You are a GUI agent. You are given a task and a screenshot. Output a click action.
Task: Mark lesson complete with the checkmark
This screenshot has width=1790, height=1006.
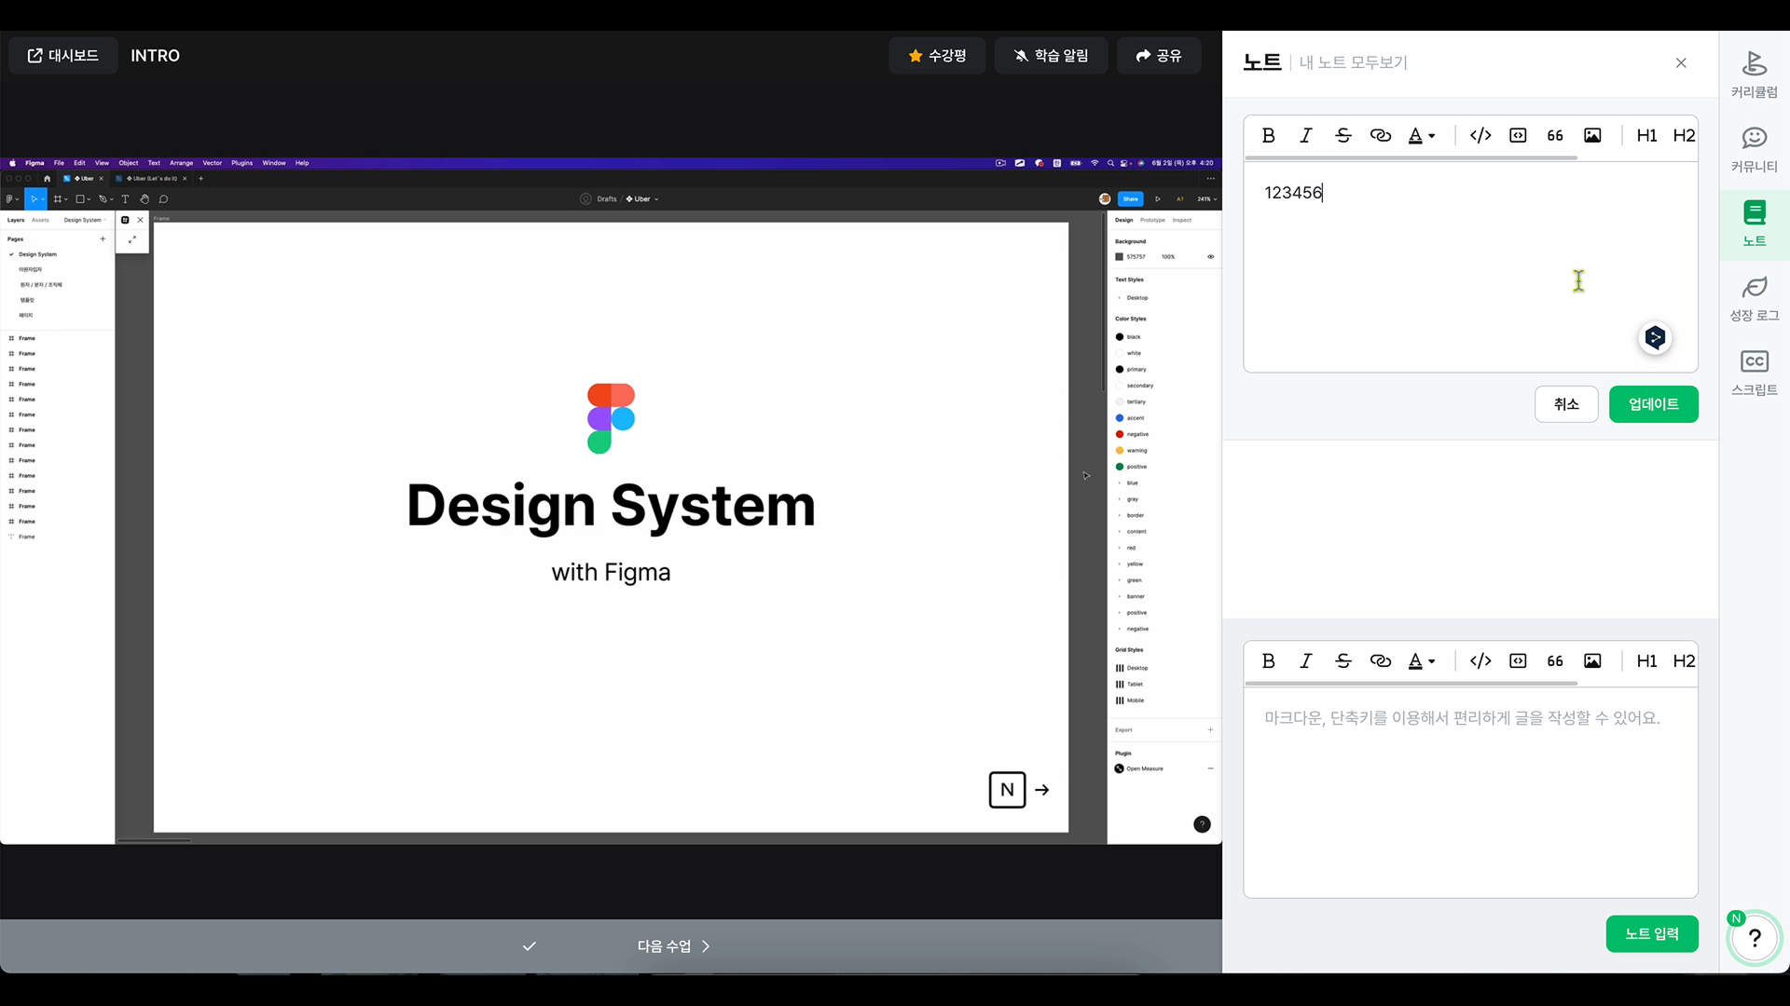[x=529, y=946]
